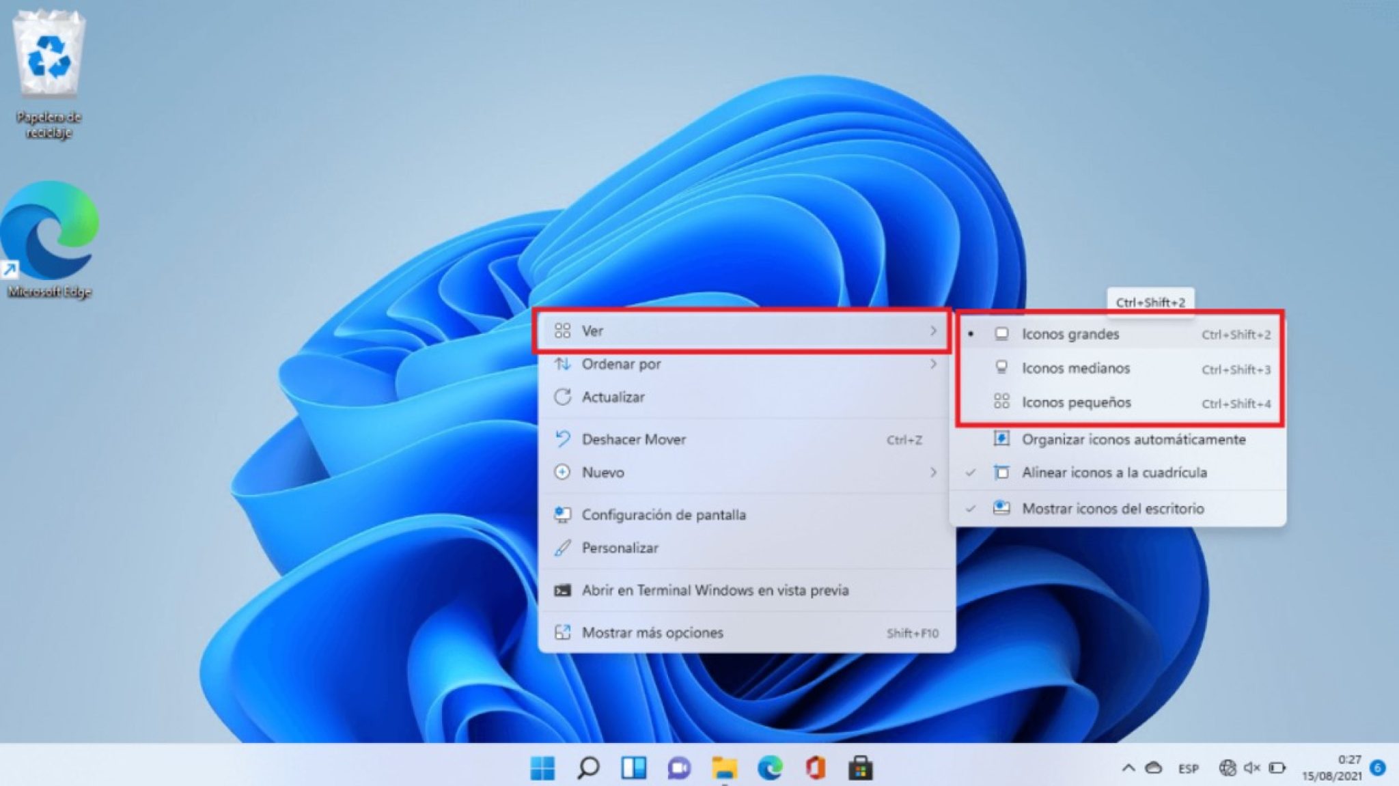Click the Personalizar brush icon
1399x786 pixels.
[x=562, y=548]
